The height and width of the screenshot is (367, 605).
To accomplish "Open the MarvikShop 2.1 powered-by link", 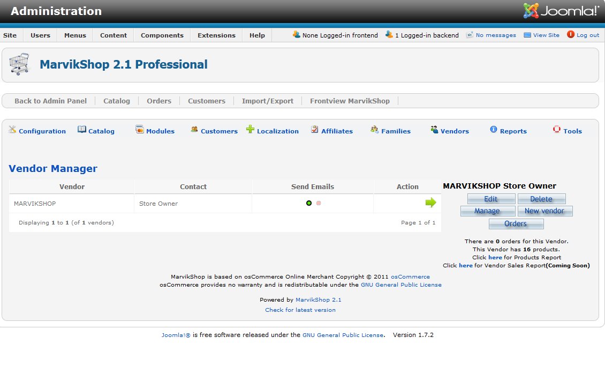I will pyautogui.click(x=319, y=300).
